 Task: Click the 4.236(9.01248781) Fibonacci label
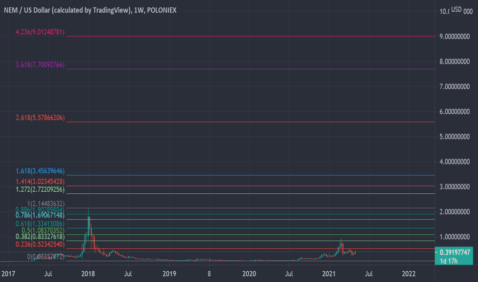coord(40,32)
